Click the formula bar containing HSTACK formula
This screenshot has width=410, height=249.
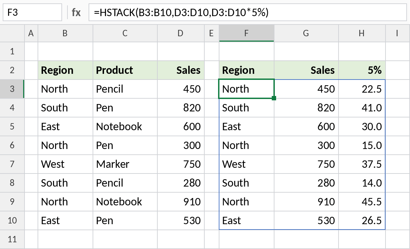tap(248, 12)
